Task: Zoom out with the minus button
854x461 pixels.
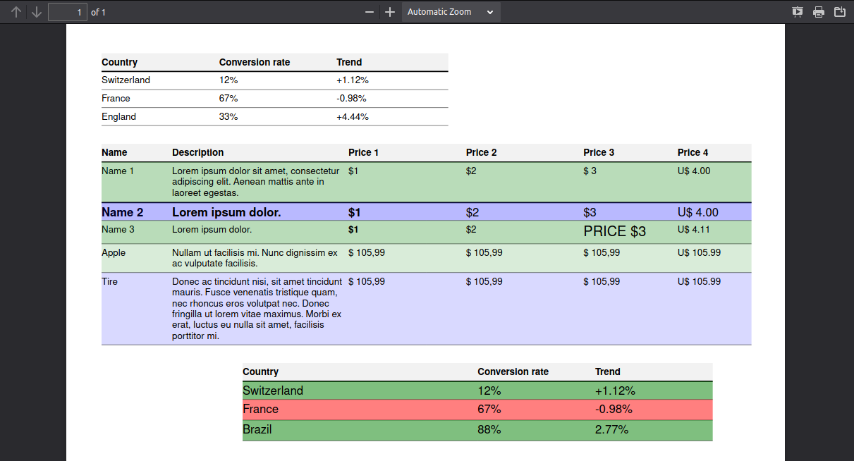Action: (x=370, y=12)
